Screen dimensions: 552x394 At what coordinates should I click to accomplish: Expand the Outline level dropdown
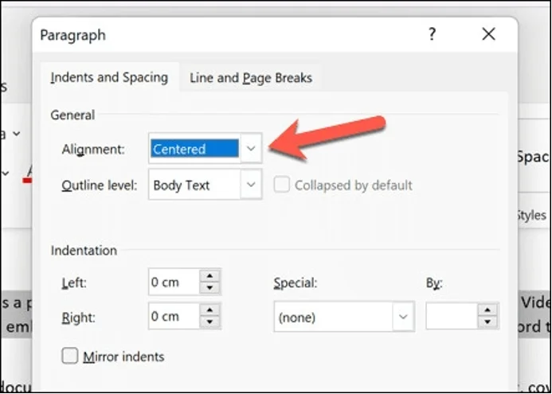tap(251, 185)
